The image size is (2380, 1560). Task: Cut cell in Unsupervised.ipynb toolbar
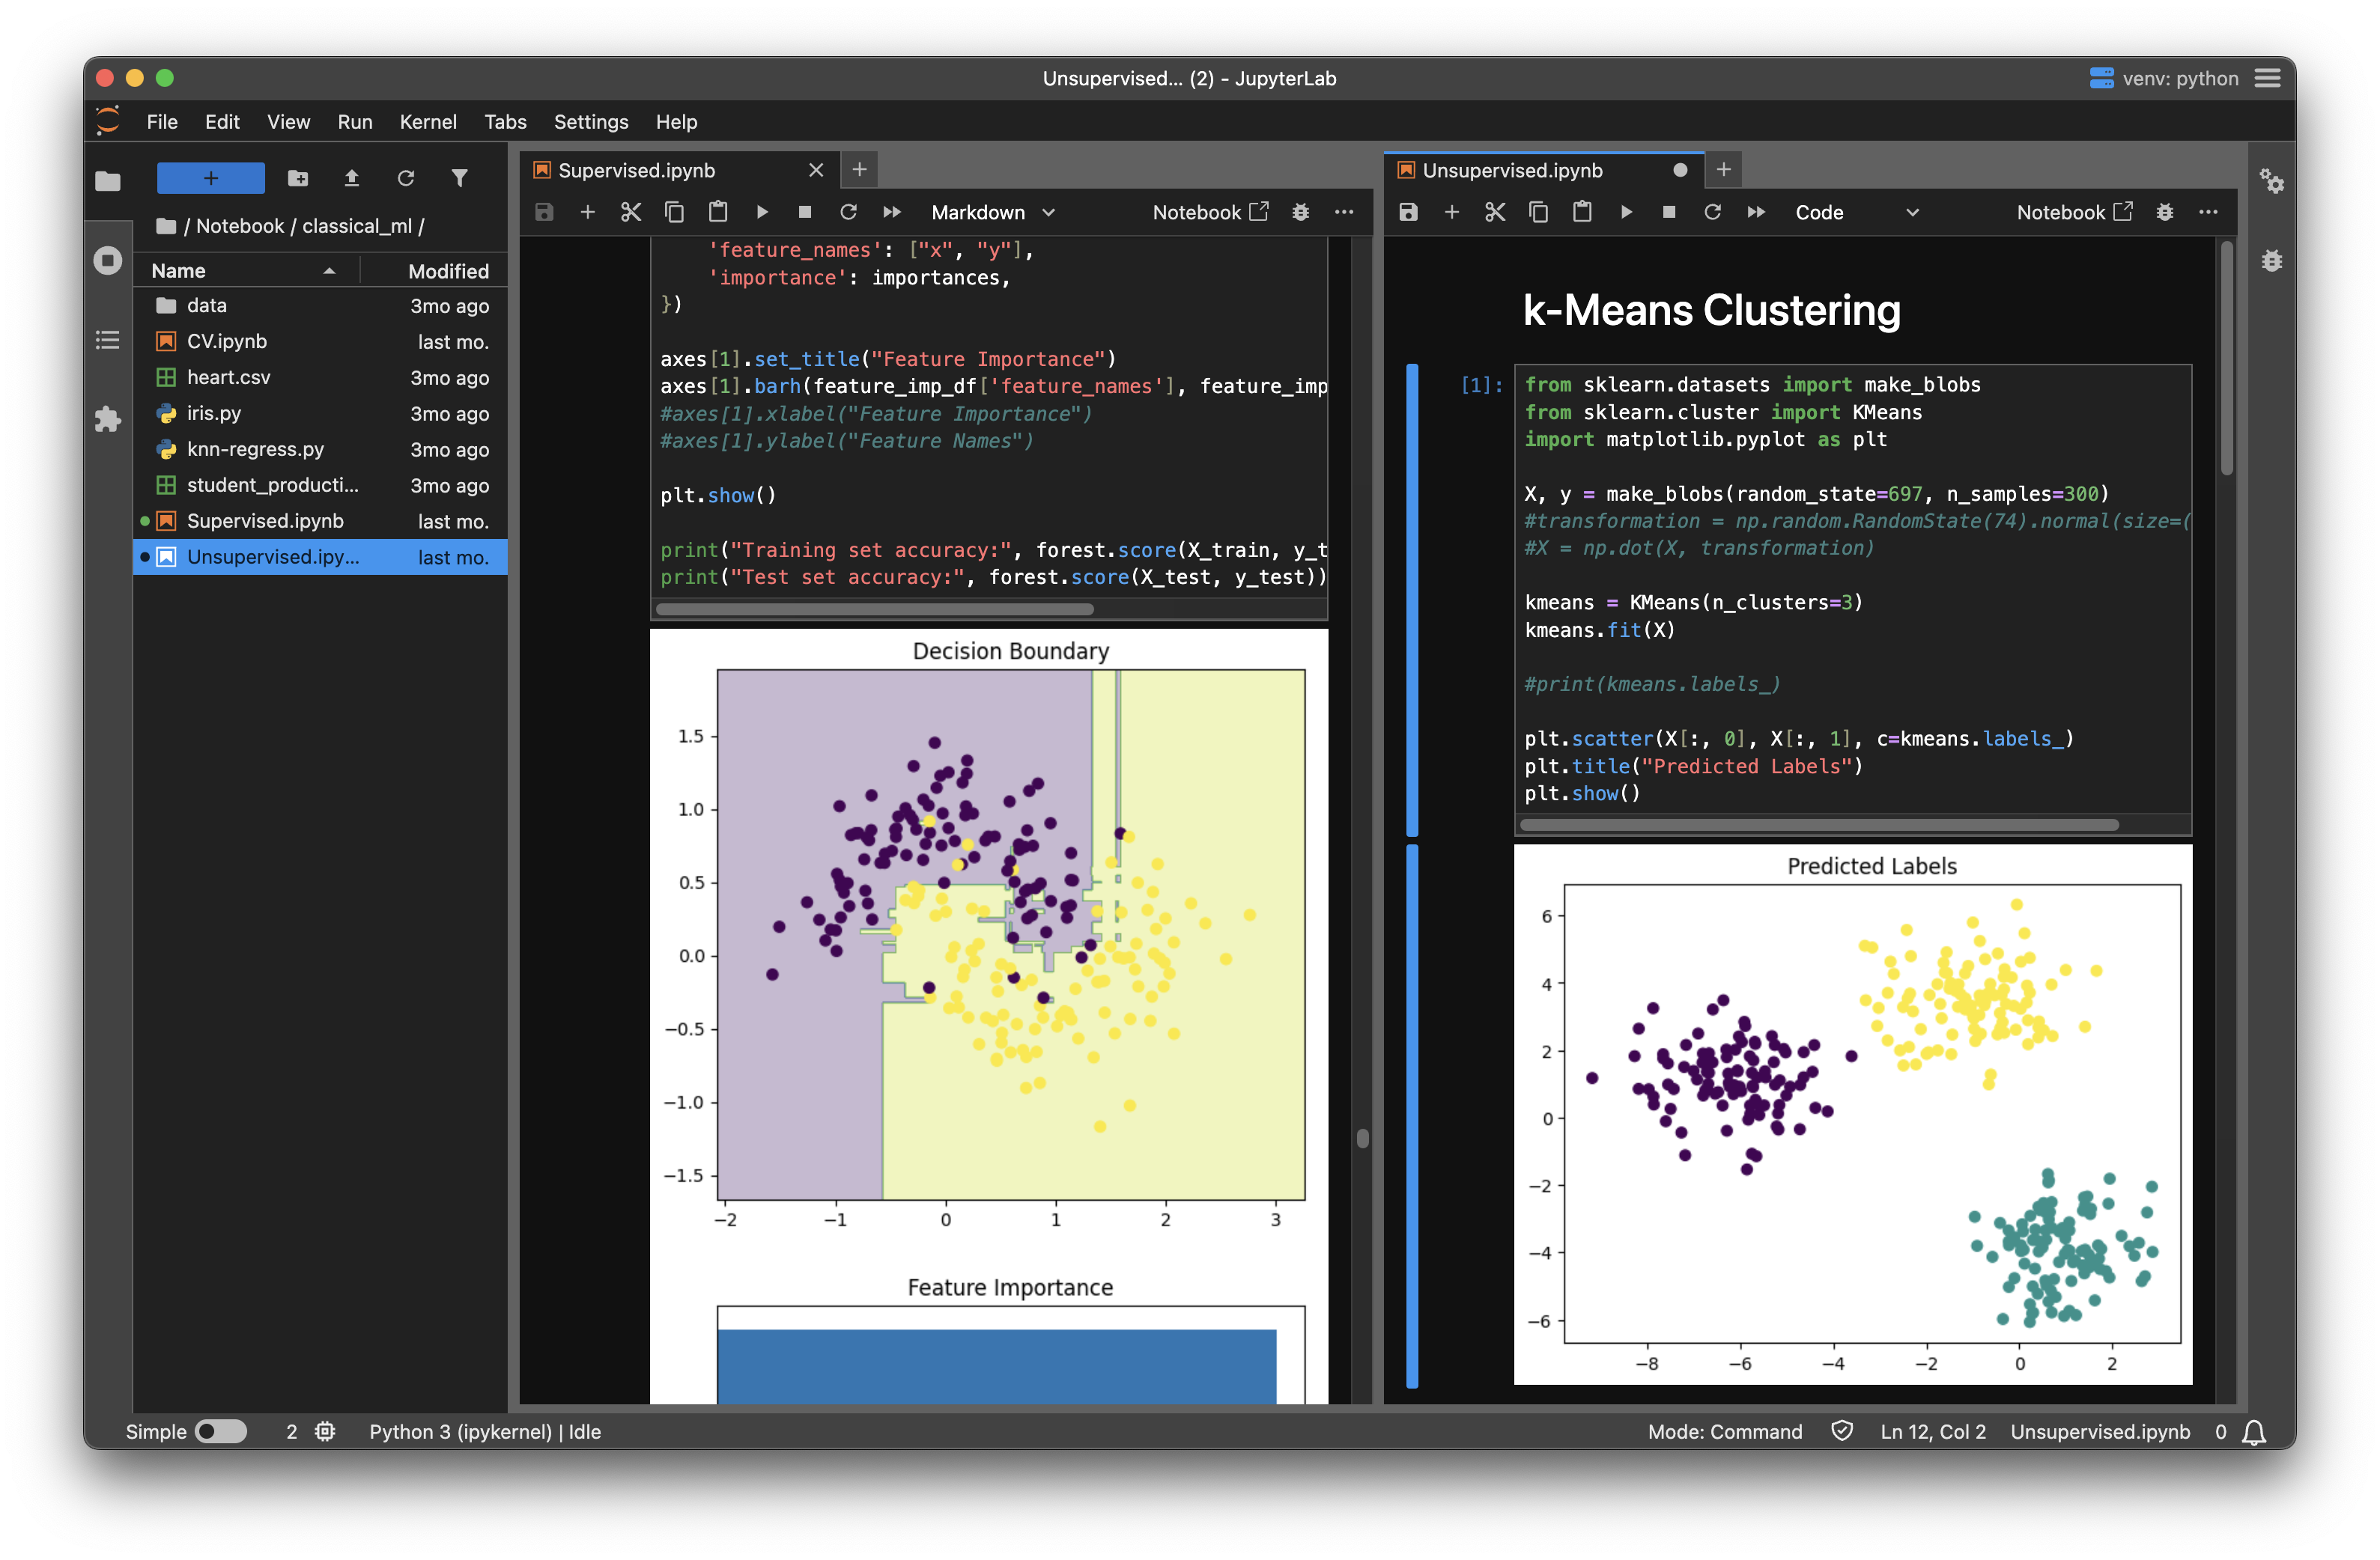click(x=1495, y=212)
